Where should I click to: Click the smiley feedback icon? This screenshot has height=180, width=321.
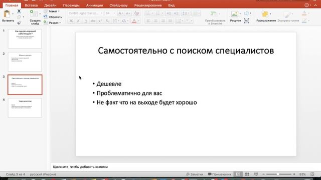(306, 5)
